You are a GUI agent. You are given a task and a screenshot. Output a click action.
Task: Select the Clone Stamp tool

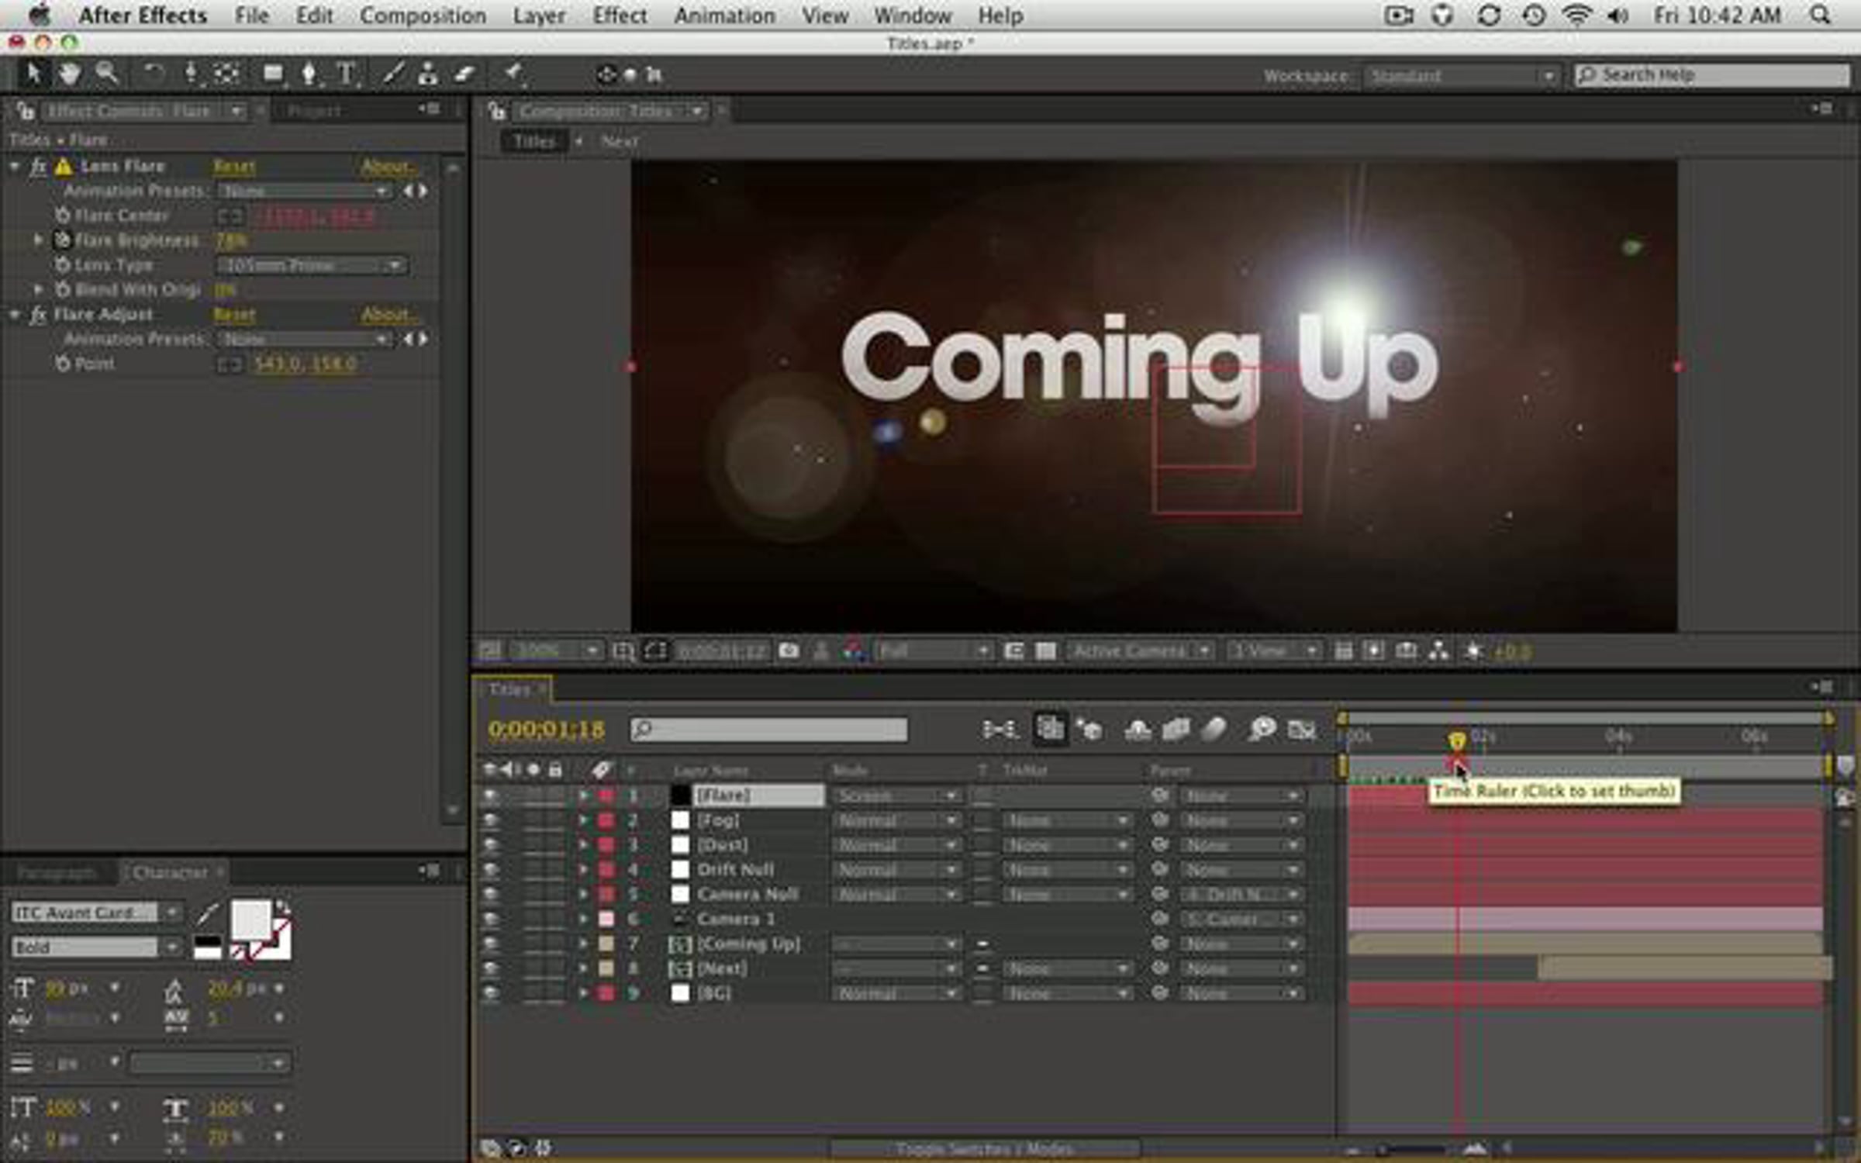coord(427,74)
